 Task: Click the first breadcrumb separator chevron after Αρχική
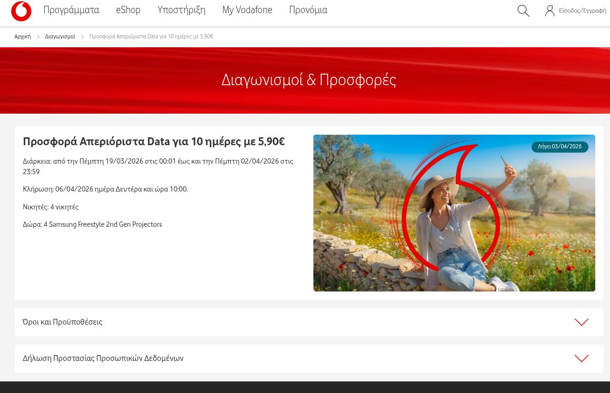[38, 37]
